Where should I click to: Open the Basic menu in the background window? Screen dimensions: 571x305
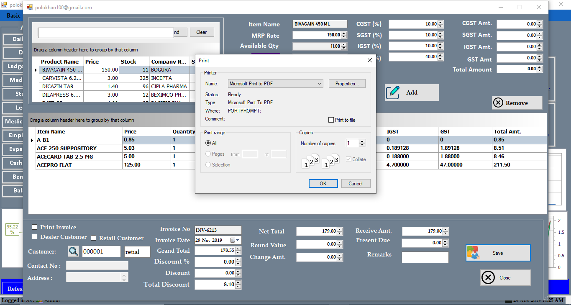(13, 15)
